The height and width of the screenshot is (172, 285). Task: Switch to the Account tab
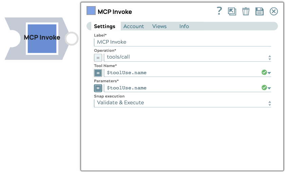pos(133,26)
